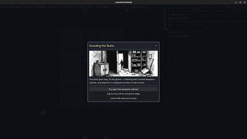
Task: Click the Day 1 Night time indicator
Action: point(10,7)
